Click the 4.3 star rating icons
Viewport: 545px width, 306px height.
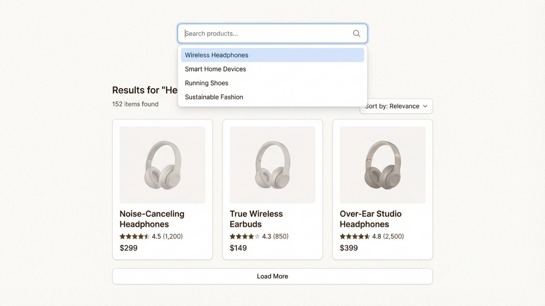(245, 236)
